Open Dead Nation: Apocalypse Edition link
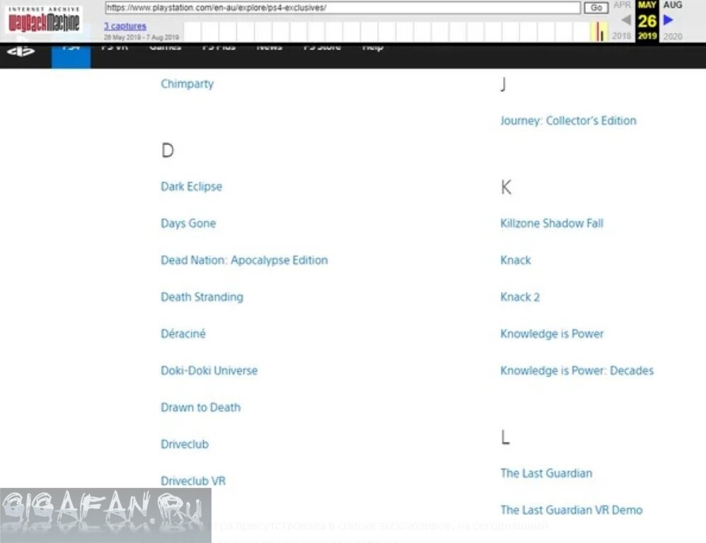This screenshot has height=543, width=706. click(245, 261)
